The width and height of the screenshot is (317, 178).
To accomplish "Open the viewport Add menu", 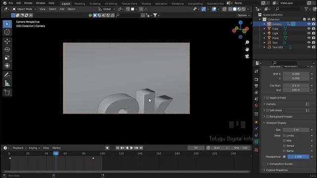I will pos(62,9).
